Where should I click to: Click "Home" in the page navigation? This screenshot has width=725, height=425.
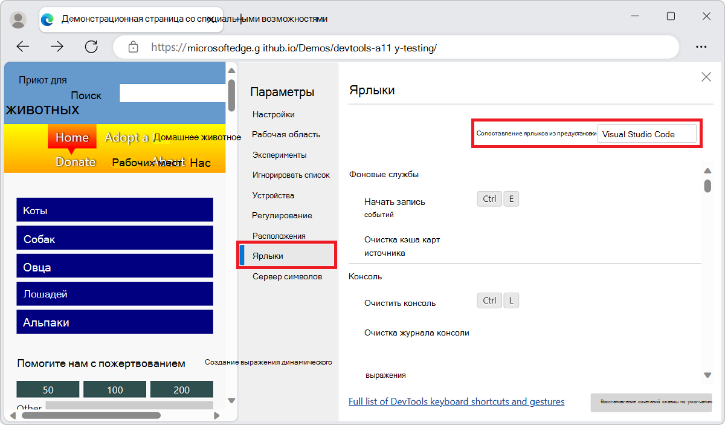[x=71, y=137]
